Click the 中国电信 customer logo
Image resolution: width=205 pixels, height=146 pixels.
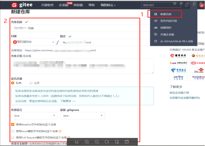pos(178,70)
